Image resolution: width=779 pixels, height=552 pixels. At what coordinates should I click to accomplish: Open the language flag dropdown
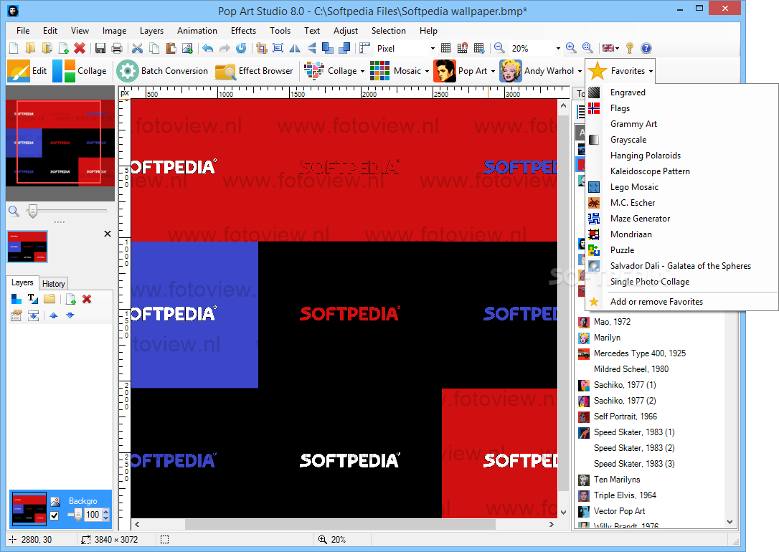610,48
